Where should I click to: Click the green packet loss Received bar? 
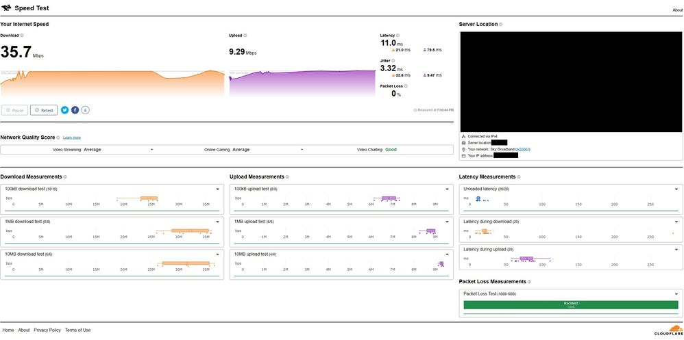571,305
